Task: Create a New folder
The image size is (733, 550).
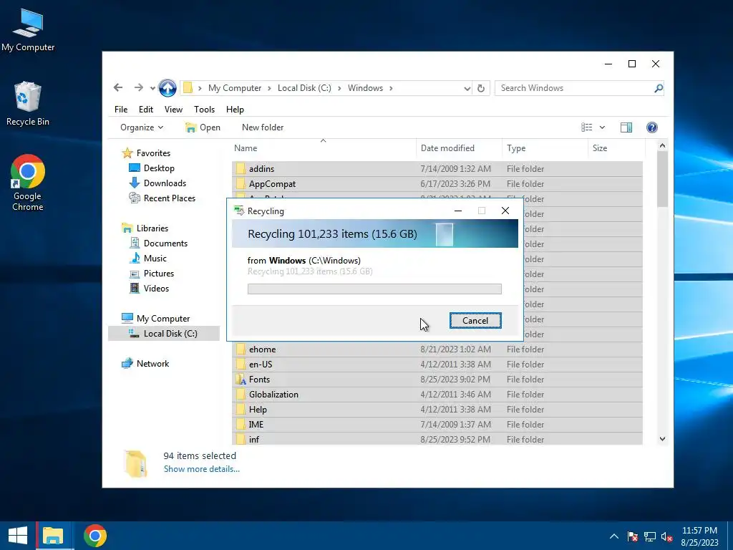Action: tap(263, 127)
